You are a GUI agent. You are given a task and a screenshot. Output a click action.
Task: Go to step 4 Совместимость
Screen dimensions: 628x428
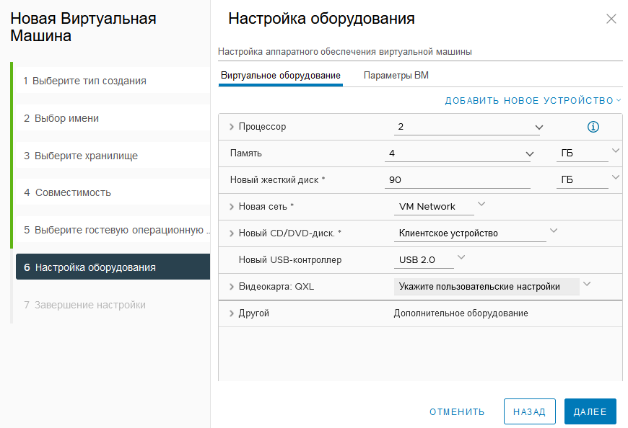[x=113, y=192]
